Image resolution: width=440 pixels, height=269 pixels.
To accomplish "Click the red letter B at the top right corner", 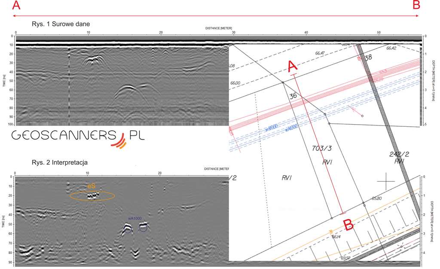I will pyautogui.click(x=416, y=5).
